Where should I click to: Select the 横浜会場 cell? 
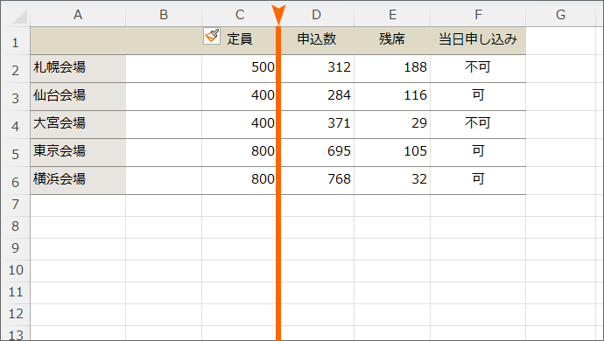(x=78, y=181)
